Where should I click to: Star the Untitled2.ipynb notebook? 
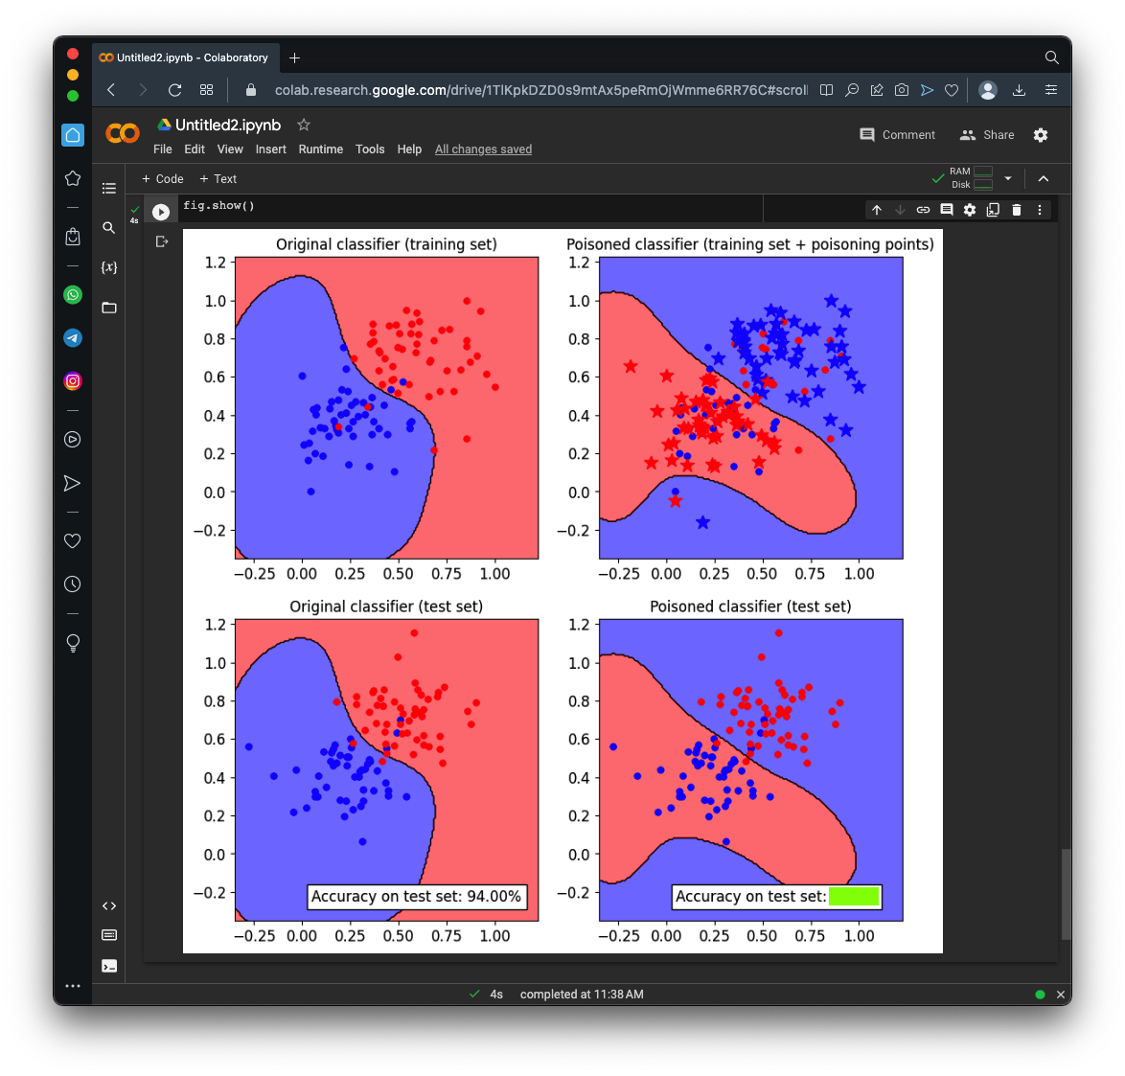(304, 125)
